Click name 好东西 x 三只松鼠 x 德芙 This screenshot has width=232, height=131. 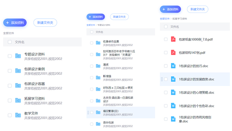pyautogui.click(x=118, y=88)
